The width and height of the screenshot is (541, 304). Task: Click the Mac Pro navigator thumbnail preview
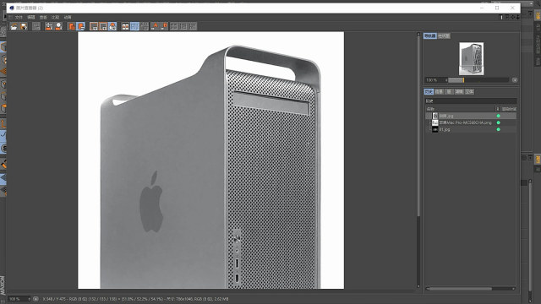(x=472, y=58)
